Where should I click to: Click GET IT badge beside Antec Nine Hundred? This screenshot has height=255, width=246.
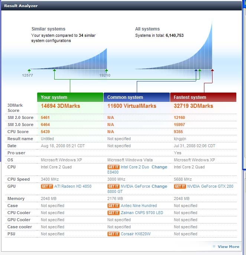point(113,206)
